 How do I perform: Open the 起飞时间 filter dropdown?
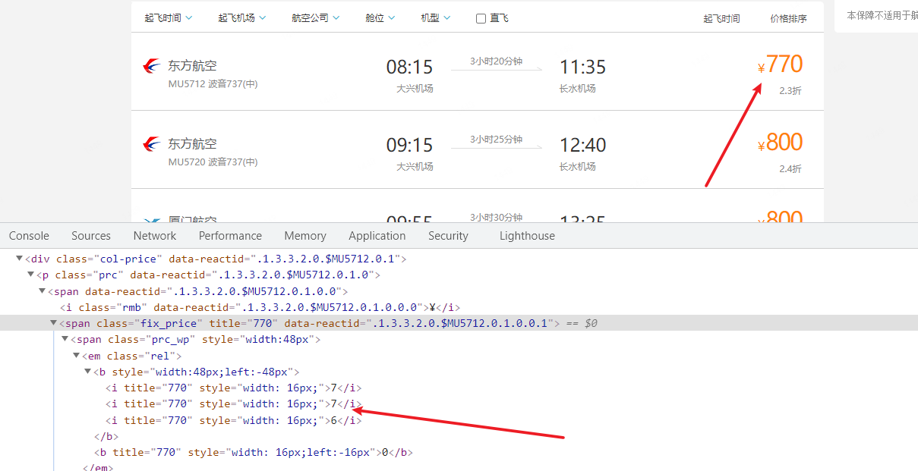tap(168, 17)
